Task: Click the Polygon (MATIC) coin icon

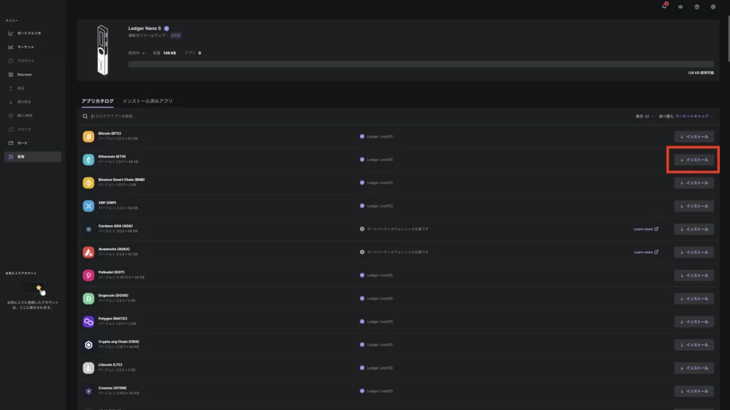Action: pyautogui.click(x=88, y=322)
